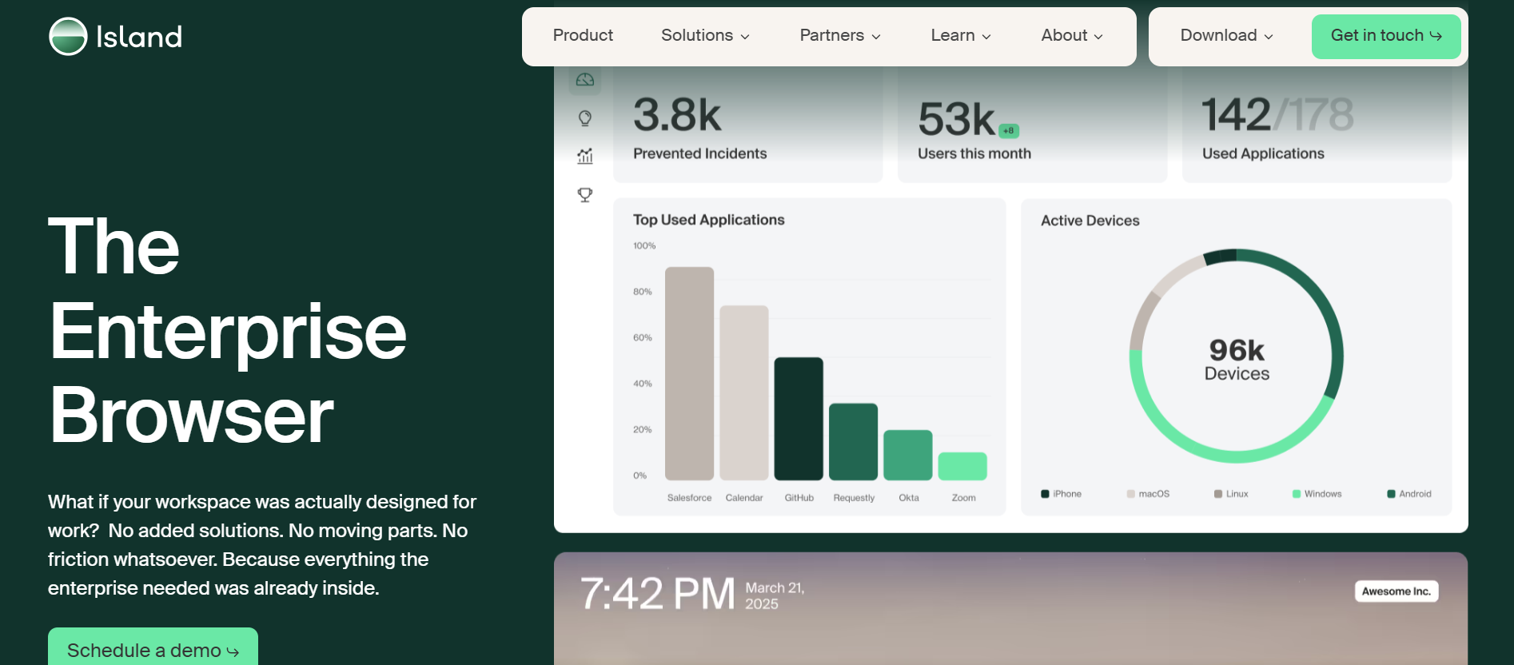
Task: Click the Requestly axis label
Action: click(854, 498)
